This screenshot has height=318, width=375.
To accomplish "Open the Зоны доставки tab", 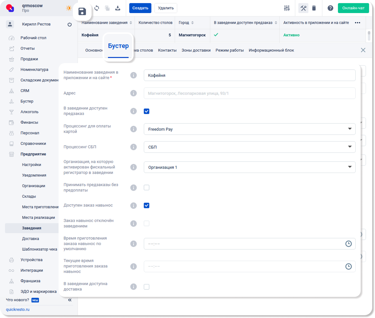I will pyautogui.click(x=196, y=50).
